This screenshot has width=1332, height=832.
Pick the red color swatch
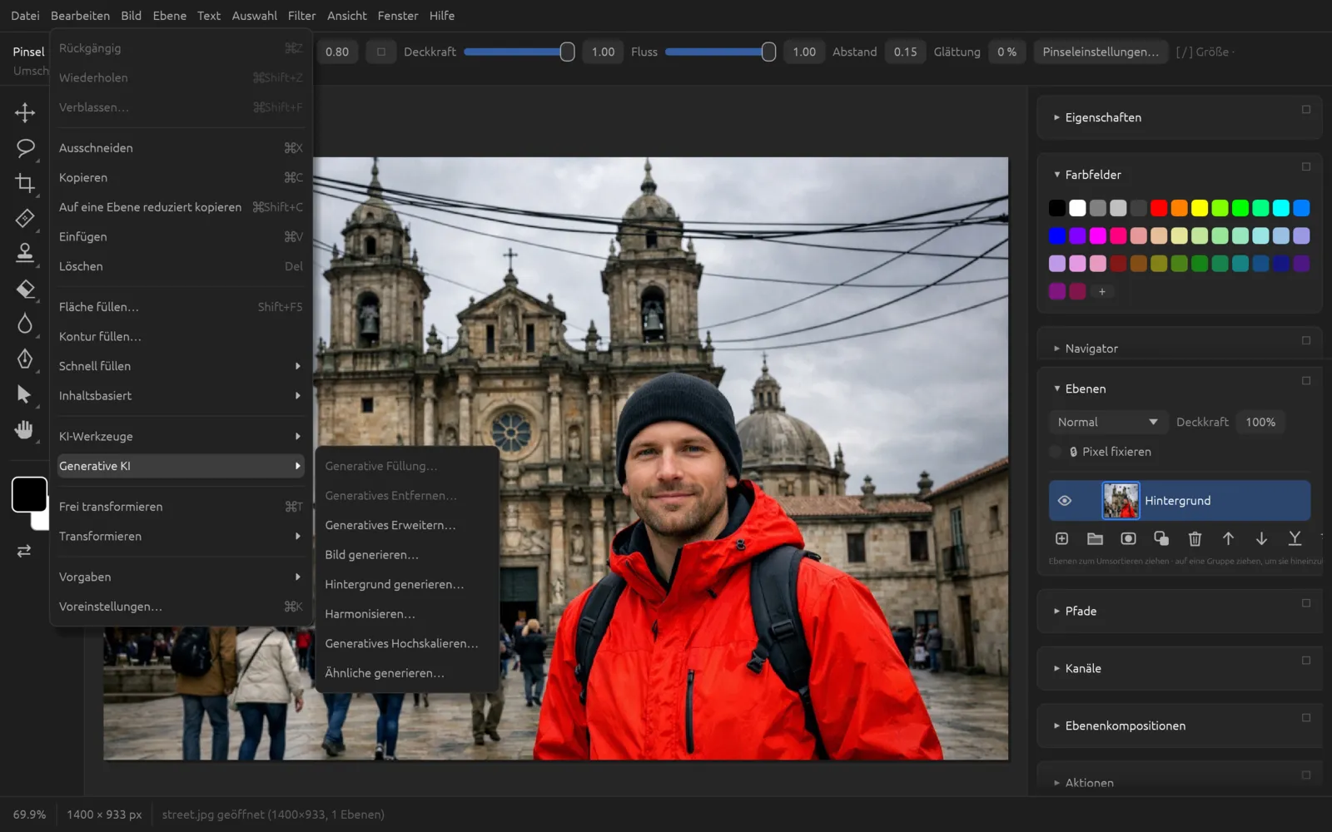(1159, 208)
